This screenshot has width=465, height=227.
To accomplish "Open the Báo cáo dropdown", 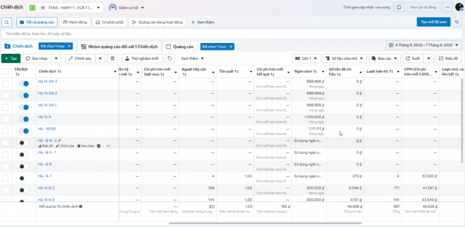I will [384, 58].
